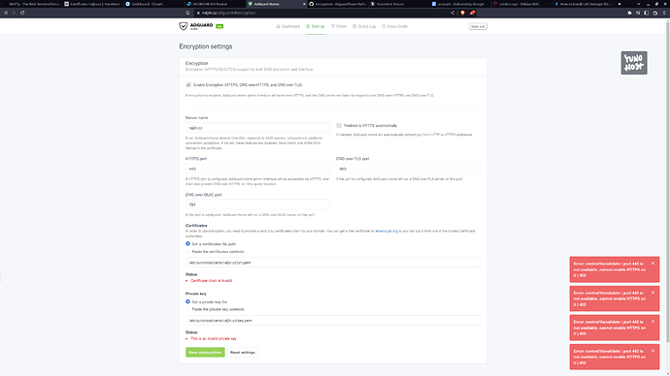This screenshot has height=376, width=670.
Task: Open the Filters menu in navigation
Action: coord(339,26)
